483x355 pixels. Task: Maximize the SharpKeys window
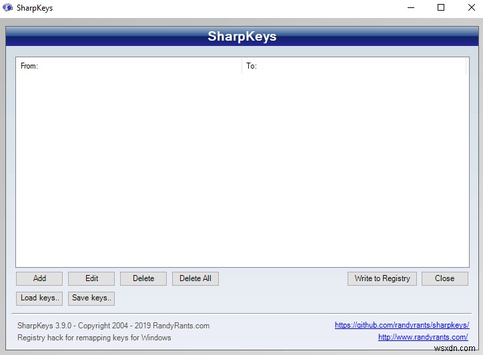pos(441,7)
